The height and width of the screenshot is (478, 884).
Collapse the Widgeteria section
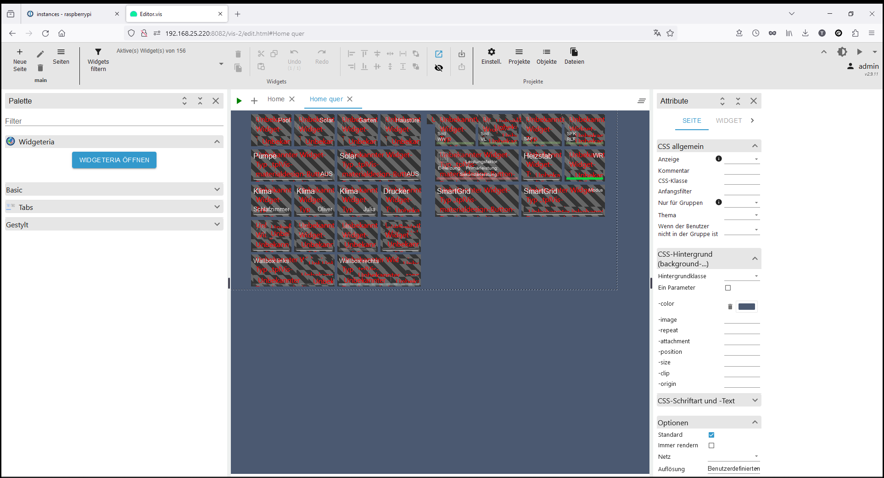(x=217, y=142)
